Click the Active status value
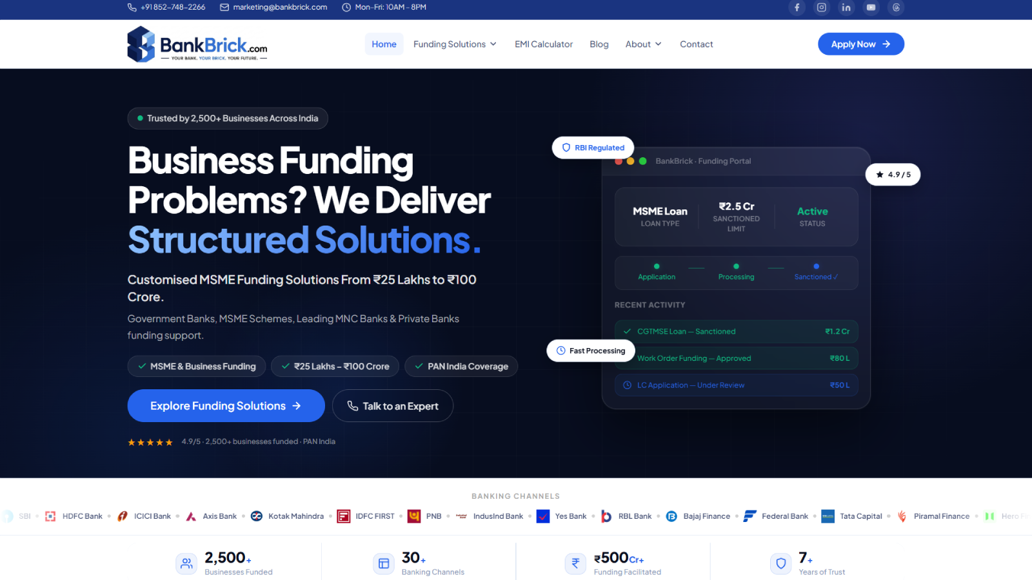Viewport: 1032px width, 580px height. point(812,211)
